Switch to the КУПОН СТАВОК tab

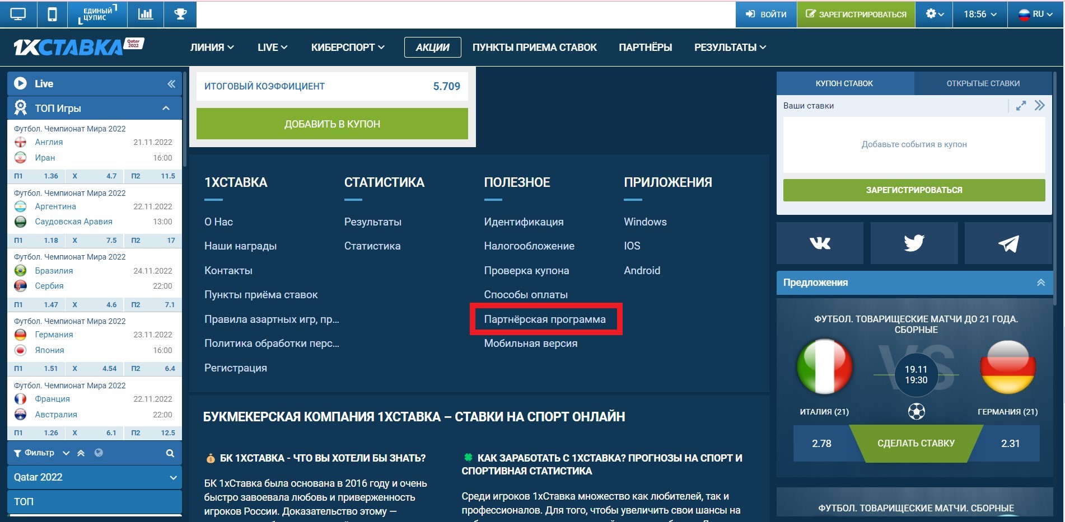[844, 83]
